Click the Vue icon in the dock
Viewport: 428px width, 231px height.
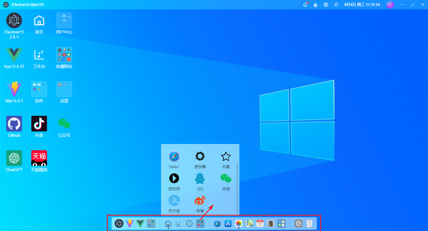[140, 223]
